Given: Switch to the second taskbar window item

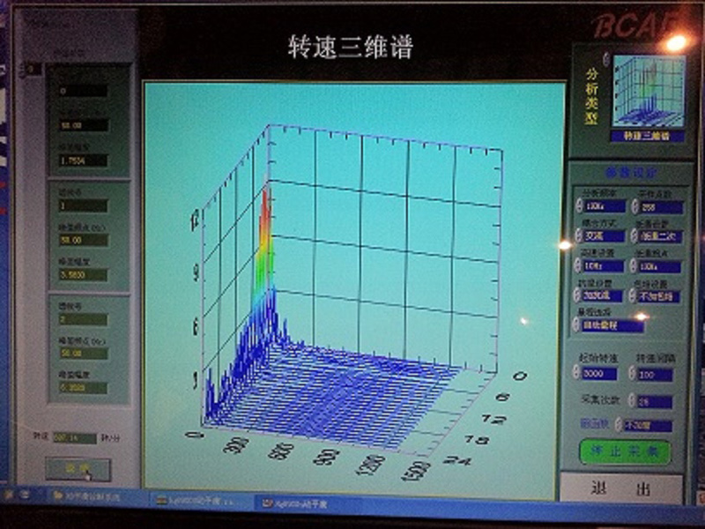Looking at the screenshot, I should coord(200,500).
